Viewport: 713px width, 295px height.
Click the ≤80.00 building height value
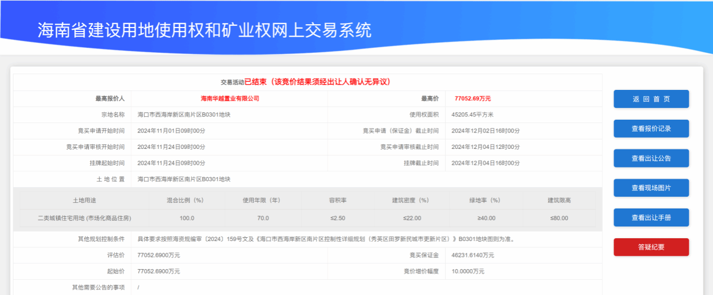point(559,218)
